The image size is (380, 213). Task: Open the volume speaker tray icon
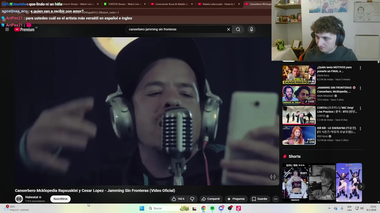[362, 208]
